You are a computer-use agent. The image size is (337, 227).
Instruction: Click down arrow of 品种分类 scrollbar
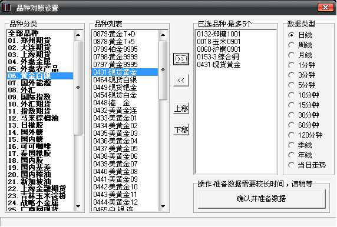78,206
